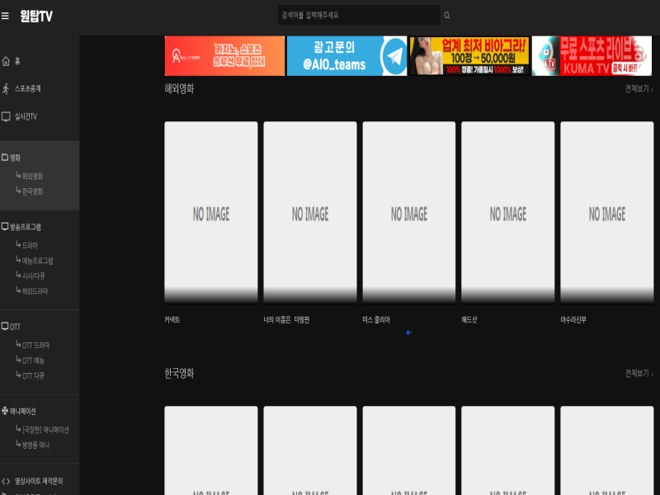Open the 미스 줄리아 movie title
This screenshot has width=660, height=495.
pos(376,319)
